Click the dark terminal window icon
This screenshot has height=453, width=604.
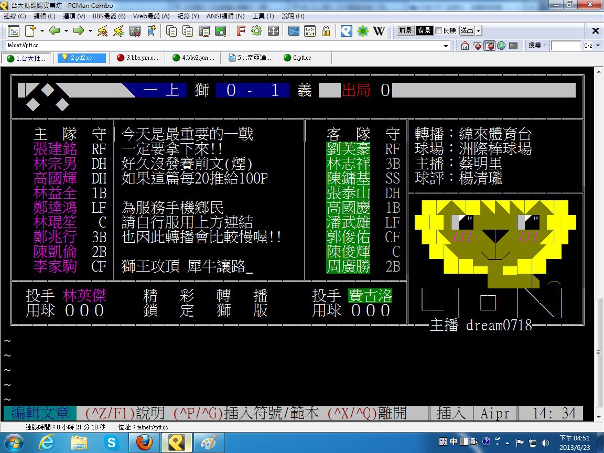pos(513,46)
